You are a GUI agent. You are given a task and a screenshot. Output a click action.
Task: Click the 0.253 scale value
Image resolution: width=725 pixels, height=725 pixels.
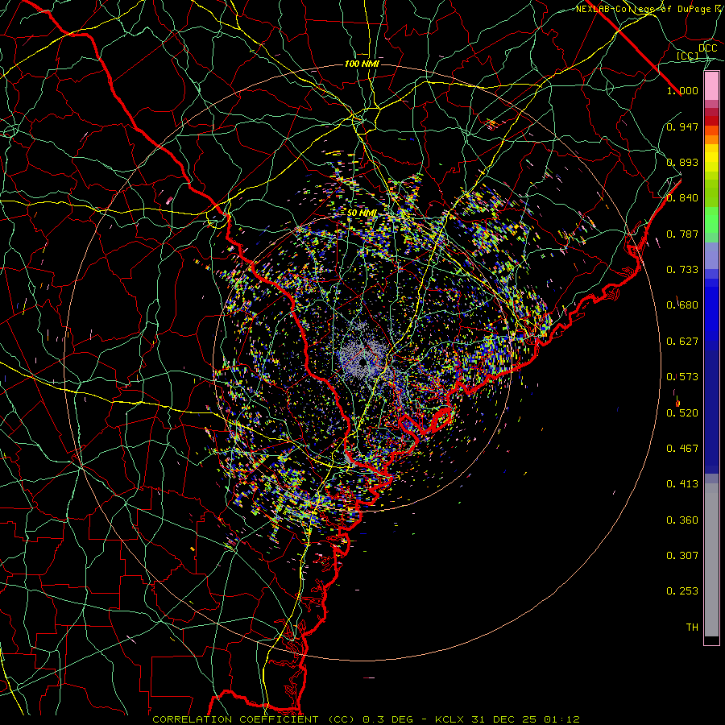point(682,591)
